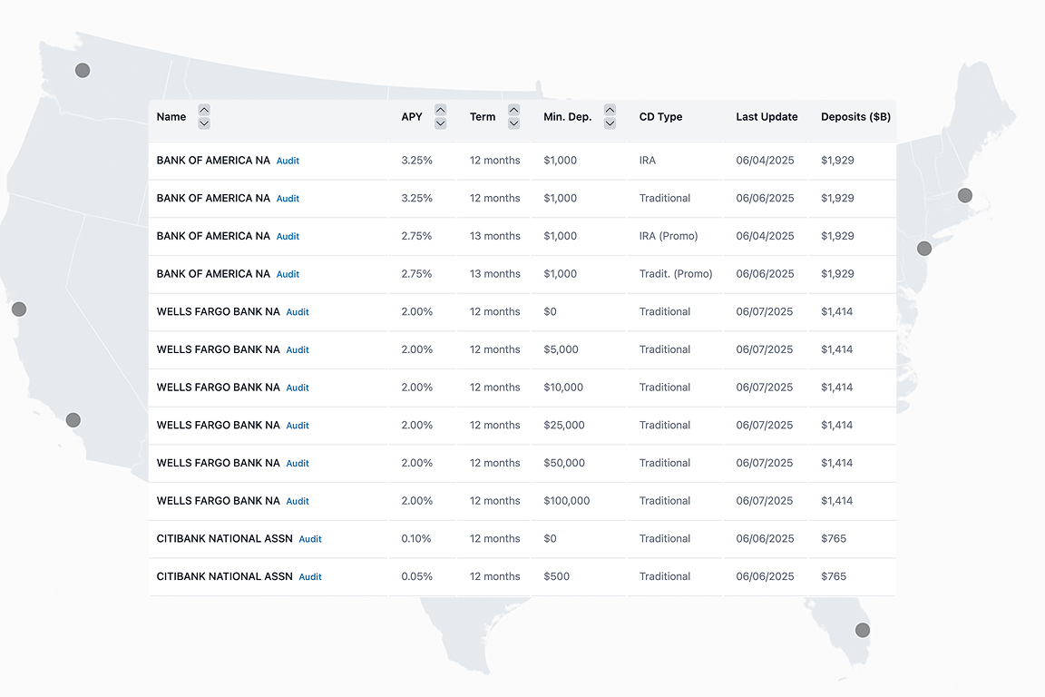Sort APY column descending with down arrow
This screenshot has height=697, width=1045.
441,123
